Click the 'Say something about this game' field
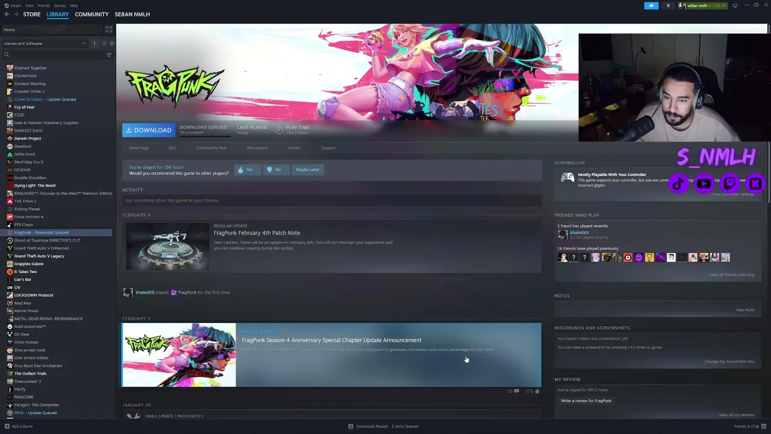 [x=332, y=200]
